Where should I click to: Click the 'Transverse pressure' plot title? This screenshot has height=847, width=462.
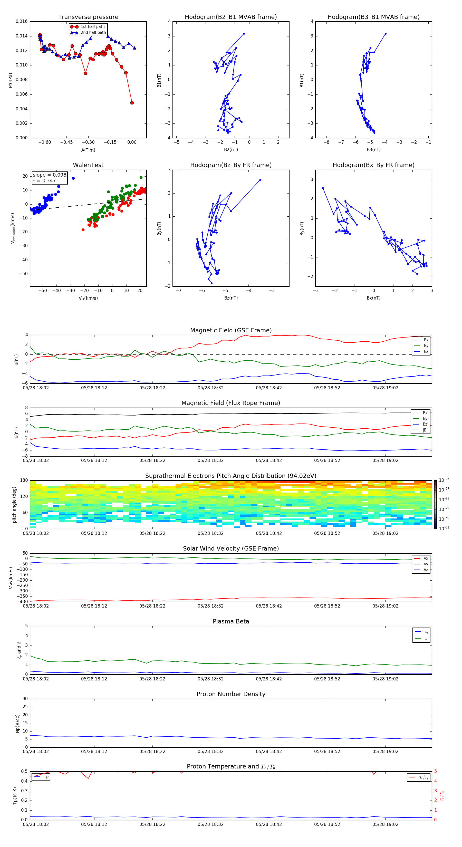click(88, 17)
